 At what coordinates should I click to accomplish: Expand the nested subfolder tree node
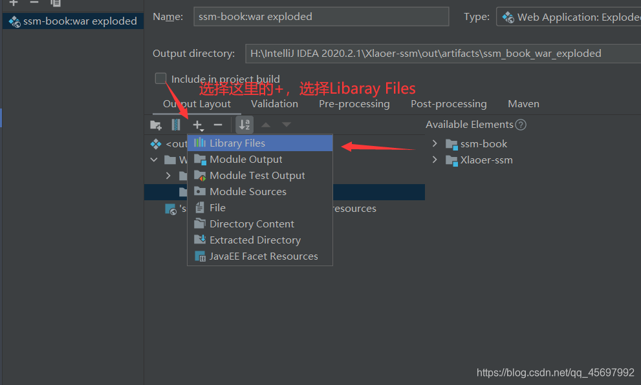coord(168,176)
